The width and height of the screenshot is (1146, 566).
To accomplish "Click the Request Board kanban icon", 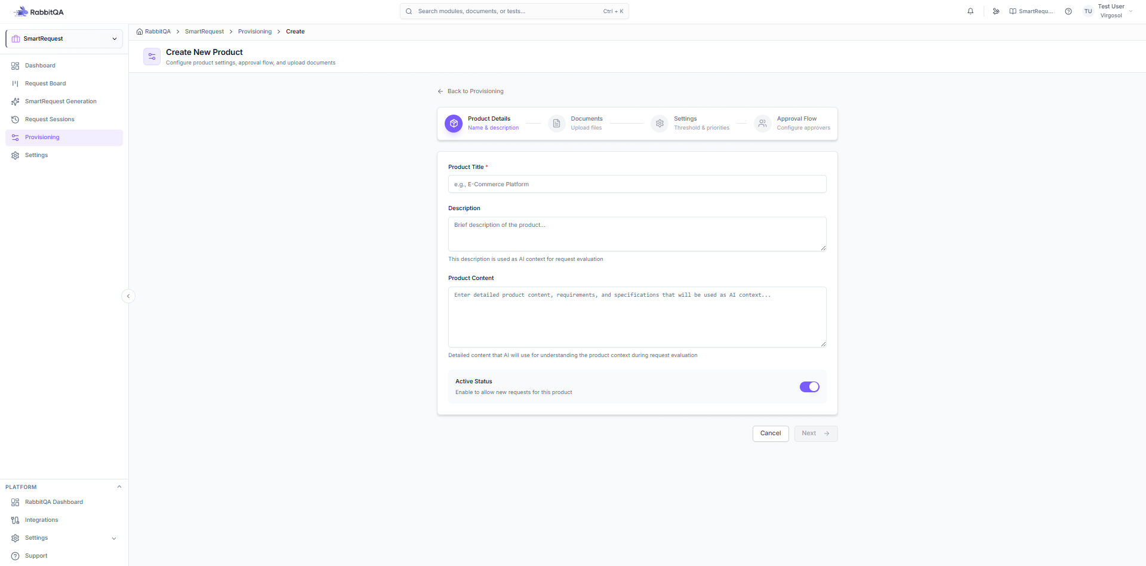I will pyautogui.click(x=16, y=84).
